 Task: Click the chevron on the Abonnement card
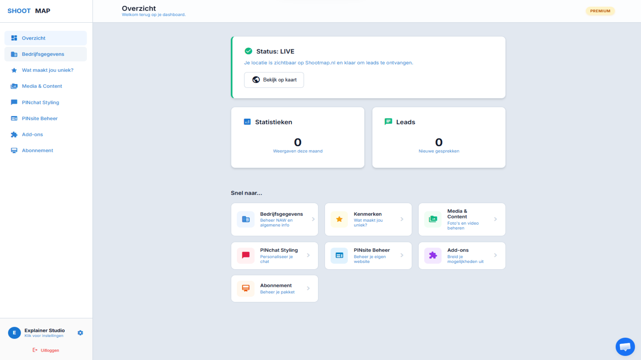pos(308,288)
